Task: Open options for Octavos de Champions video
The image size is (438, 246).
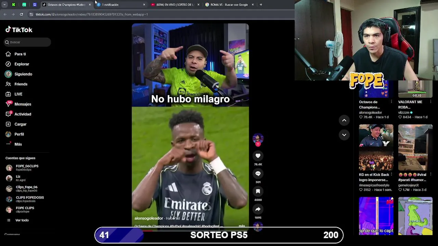Action: click(391, 102)
